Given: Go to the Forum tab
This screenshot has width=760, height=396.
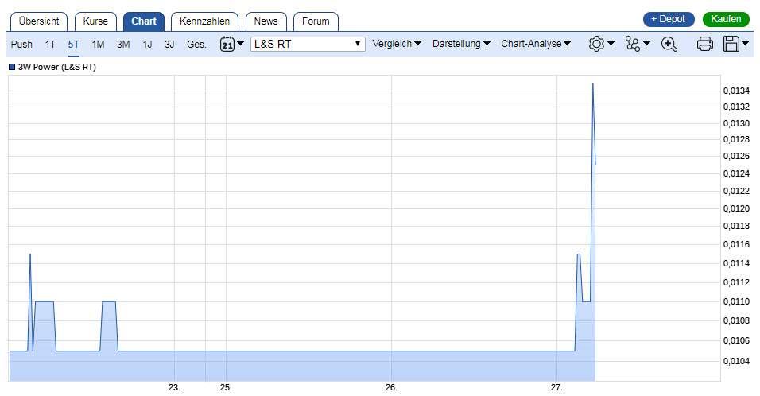Looking at the screenshot, I should coord(316,21).
